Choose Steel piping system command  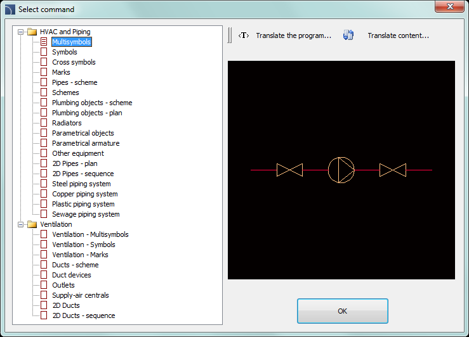[81, 184]
